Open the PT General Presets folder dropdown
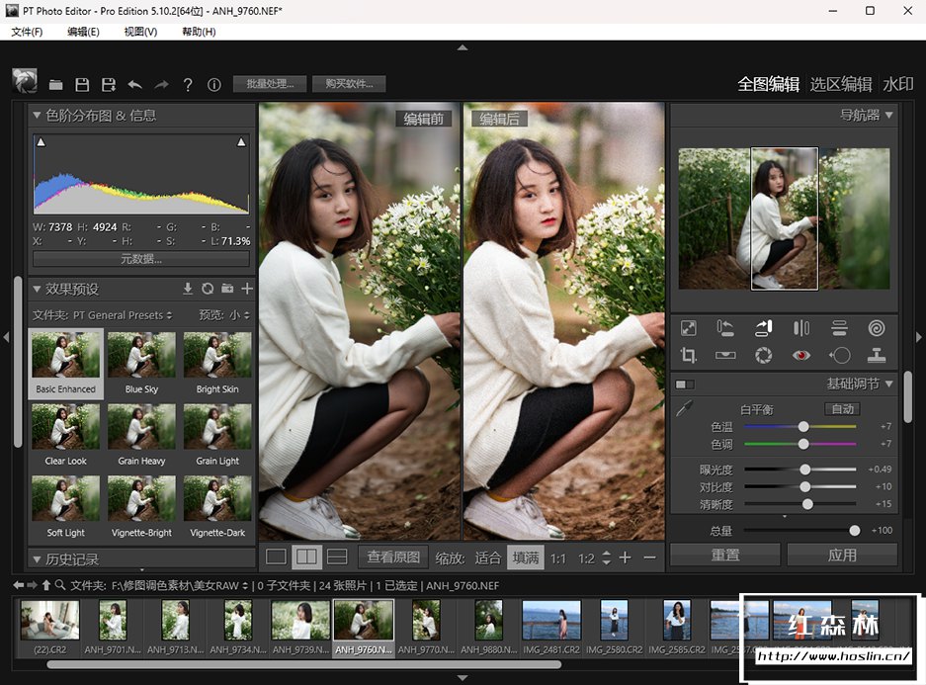 [x=123, y=315]
